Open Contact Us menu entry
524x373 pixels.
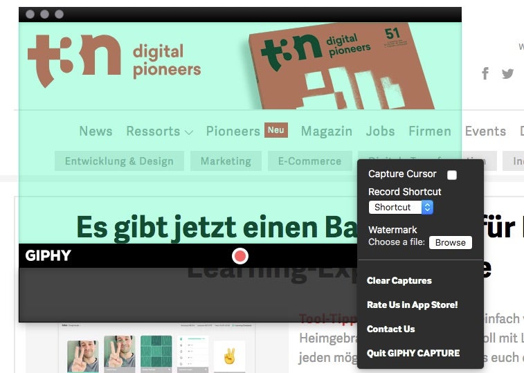[390, 329]
